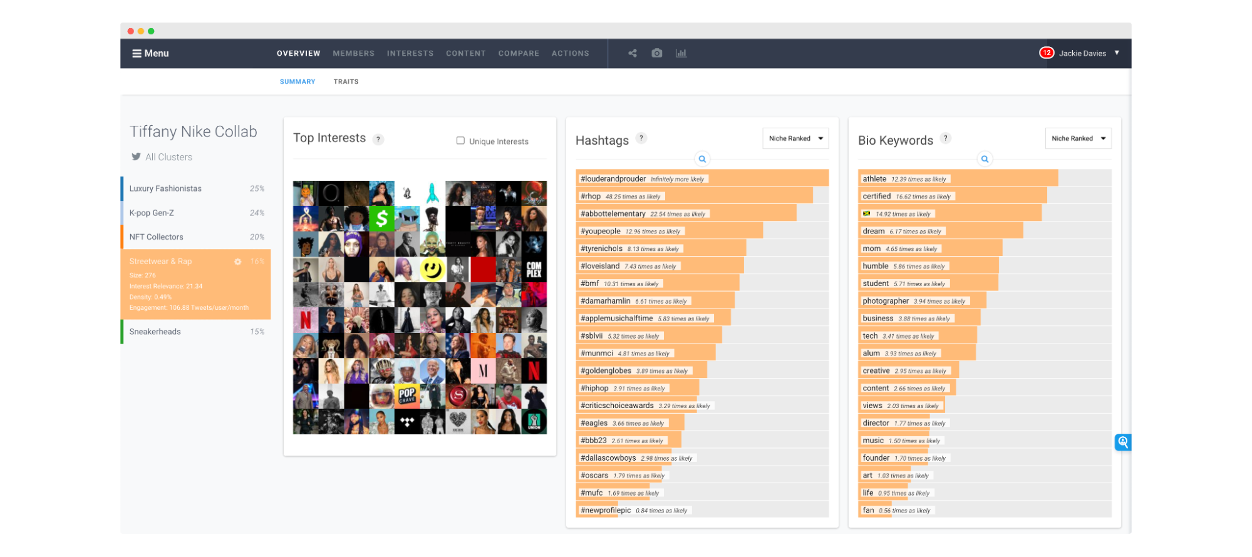This screenshot has width=1252, height=557.
Task: Open the Actions tab
Action: click(571, 53)
